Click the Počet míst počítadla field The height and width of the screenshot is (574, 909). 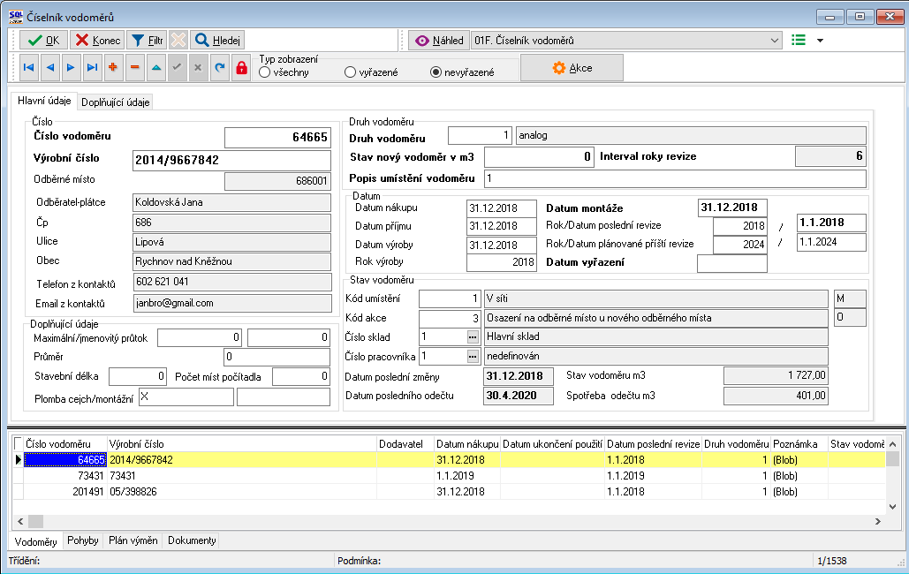[x=301, y=377]
